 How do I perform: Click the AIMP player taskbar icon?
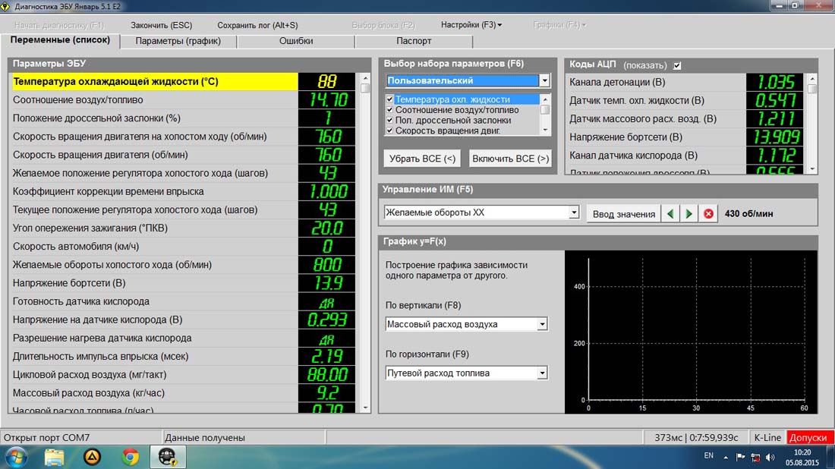point(93,456)
